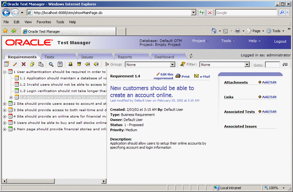Open the Tools menu in Oracle header
The image size is (293, 192).
pos(228,41)
